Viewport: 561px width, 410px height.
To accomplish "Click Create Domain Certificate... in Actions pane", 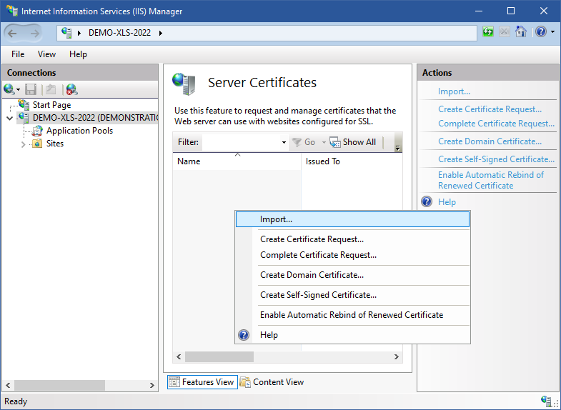I will (490, 141).
